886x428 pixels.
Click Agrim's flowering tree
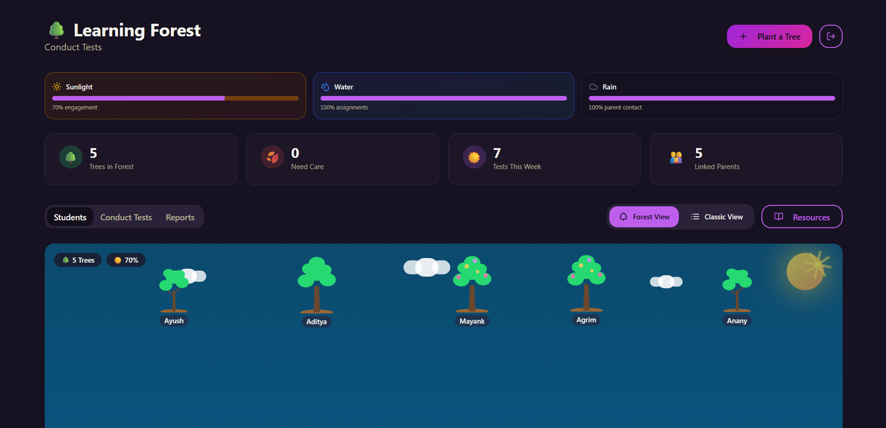pyautogui.click(x=586, y=283)
